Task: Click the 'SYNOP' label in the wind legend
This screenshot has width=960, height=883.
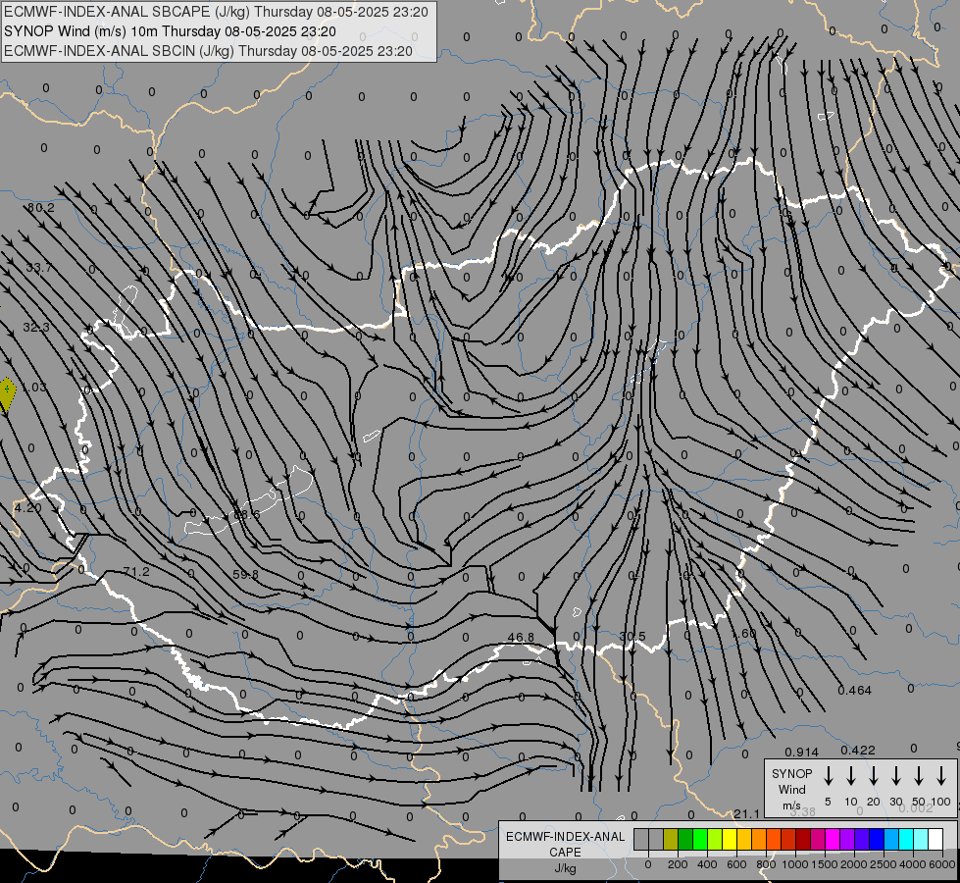Action: pyautogui.click(x=791, y=773)
